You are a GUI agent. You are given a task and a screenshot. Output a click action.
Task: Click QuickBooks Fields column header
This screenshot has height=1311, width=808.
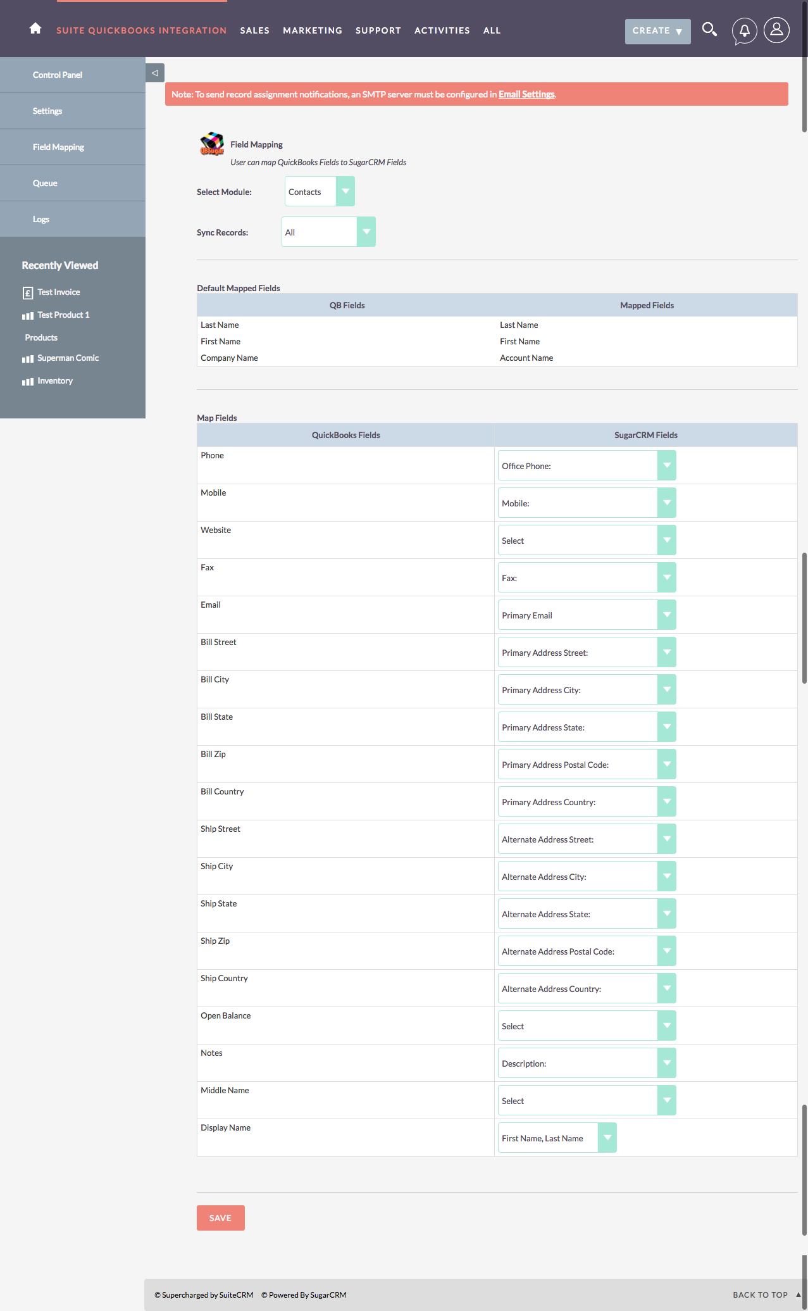pyautogui.click(x=345, y=435)
